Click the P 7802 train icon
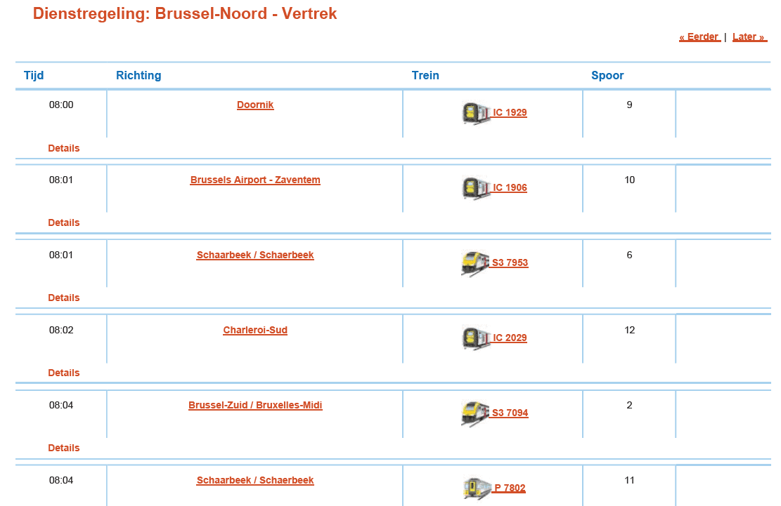Screen dimensions: 781x506 (x=475, y=488)
